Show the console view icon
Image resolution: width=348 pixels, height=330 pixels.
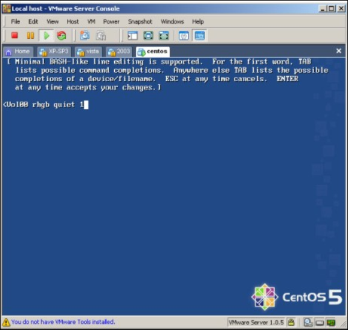(x=199, y=36)
